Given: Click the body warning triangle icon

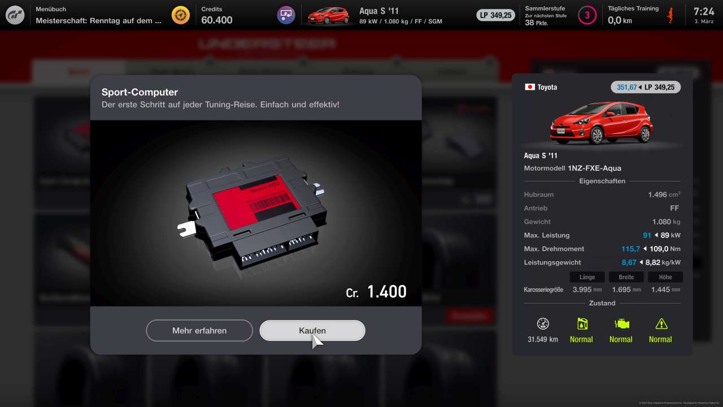Looking at the screenshot, I should 661,324.
